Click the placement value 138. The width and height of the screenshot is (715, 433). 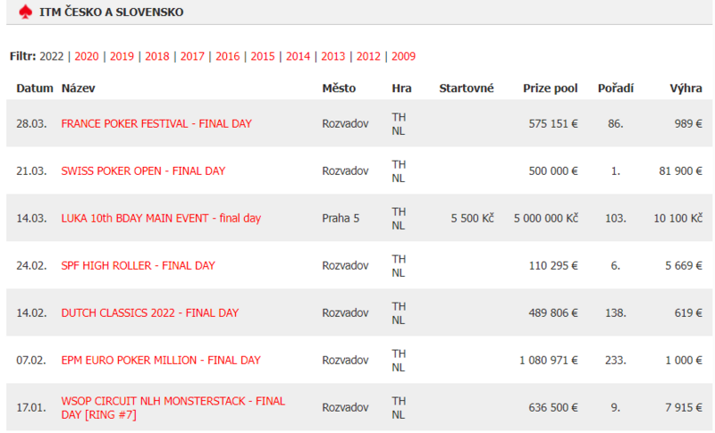pyautogui.click(x=616, y=313)
